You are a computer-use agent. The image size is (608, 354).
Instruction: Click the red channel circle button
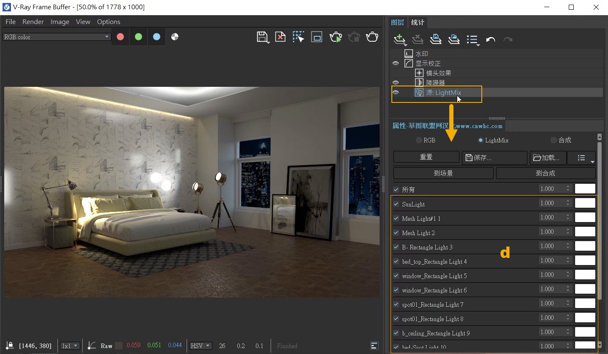coord(120,37)
